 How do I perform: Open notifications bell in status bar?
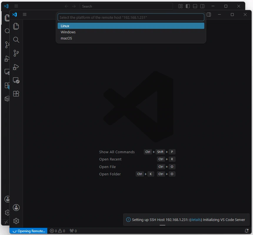pyautogui.click(x=247, y=231)
